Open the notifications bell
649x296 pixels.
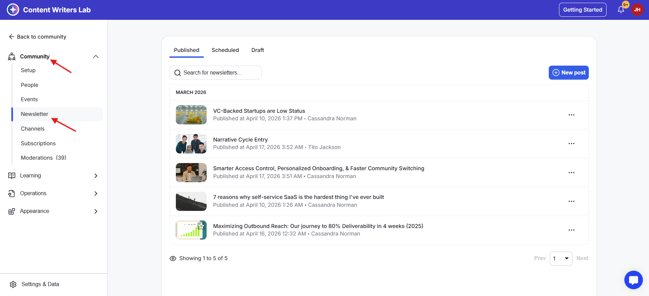[621, 10]
